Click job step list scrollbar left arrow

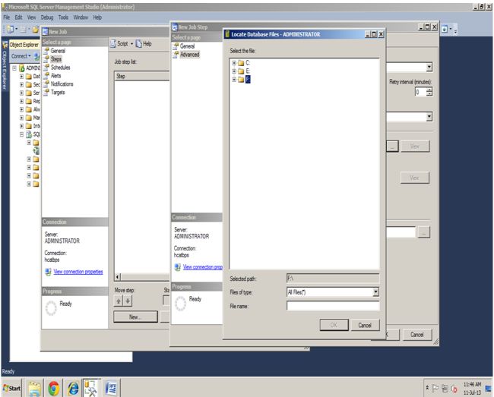(x=117, y=277)
